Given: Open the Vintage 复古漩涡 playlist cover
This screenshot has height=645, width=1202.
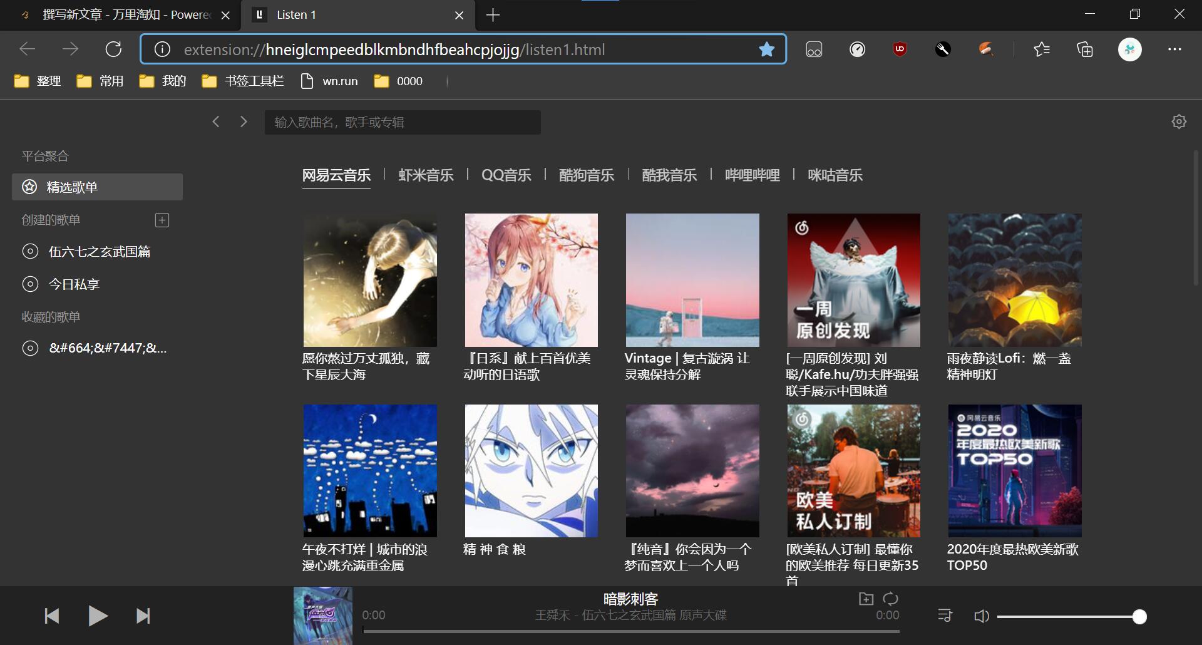Looking at the screenshot, I should 692,280.
